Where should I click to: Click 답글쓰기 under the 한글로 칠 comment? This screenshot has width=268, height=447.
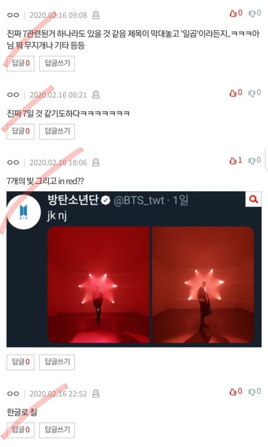[57, 430]
